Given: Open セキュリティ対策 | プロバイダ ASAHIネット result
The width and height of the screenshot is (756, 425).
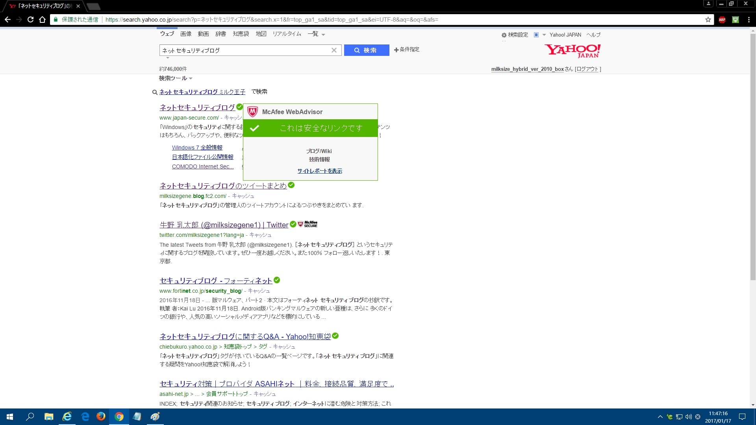Looking at the screenshot, I should [x=276, y=384].
